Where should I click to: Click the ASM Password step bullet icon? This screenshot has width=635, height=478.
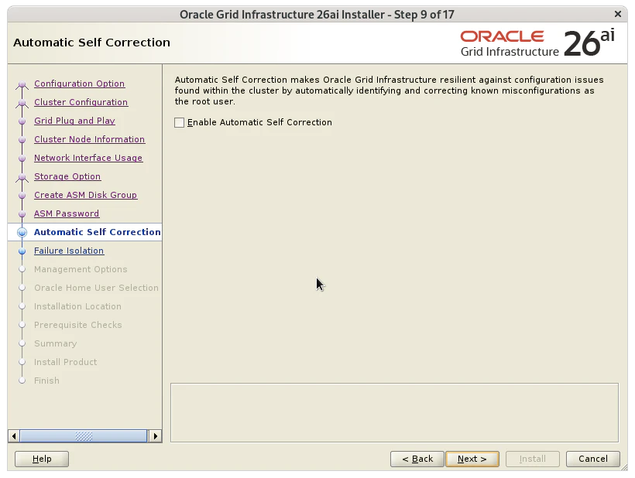[22, 214]
